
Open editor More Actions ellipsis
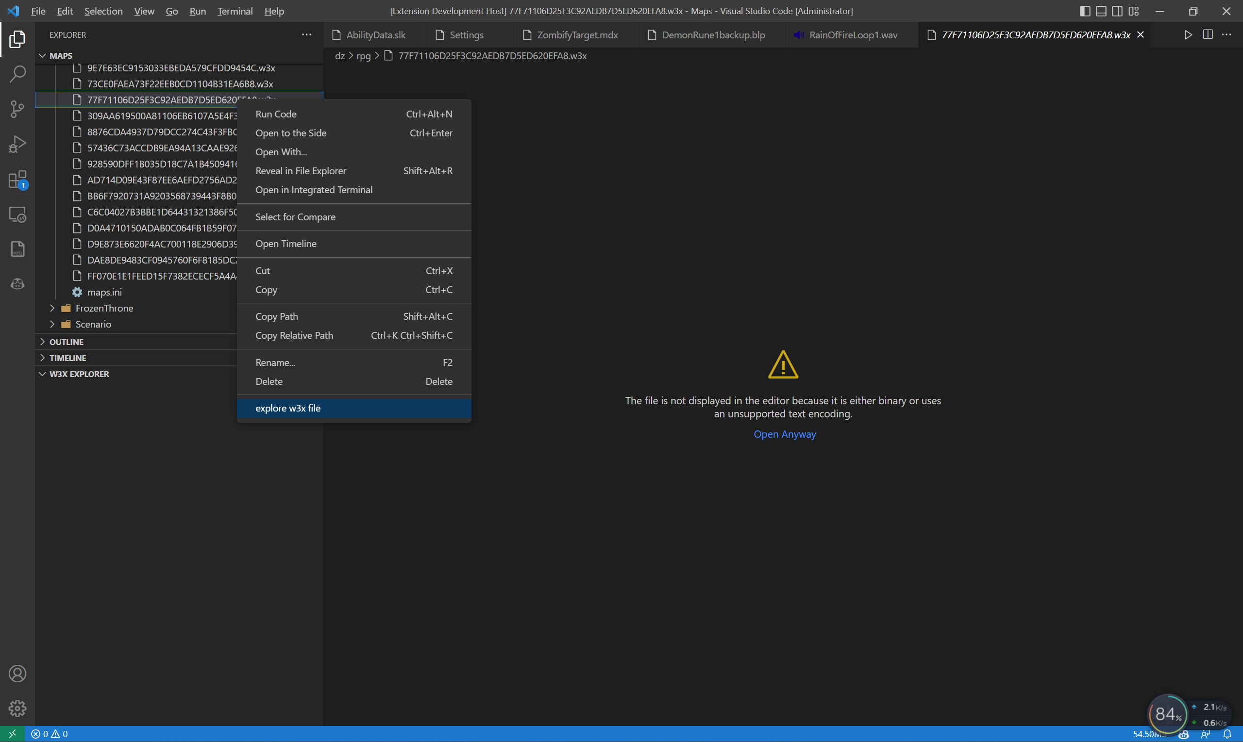(x=1226, y=34)
